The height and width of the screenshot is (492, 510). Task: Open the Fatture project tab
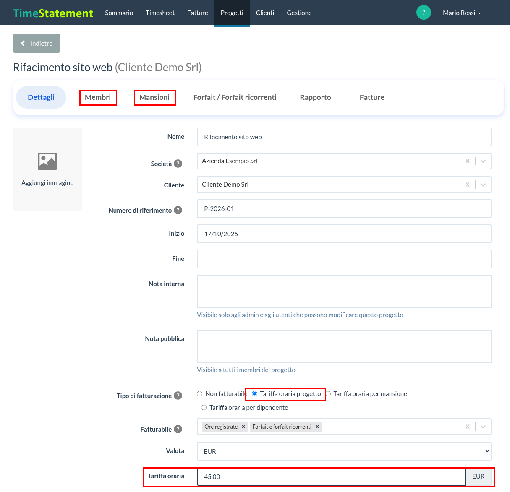pyautogui.click(x=372, y=97)
